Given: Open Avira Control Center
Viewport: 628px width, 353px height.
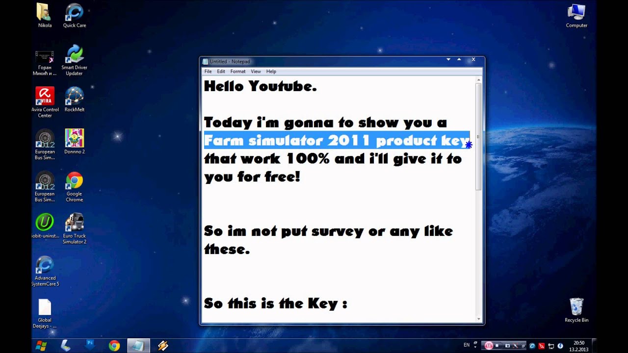Looking at the screenshot, I should pos(45,102).
